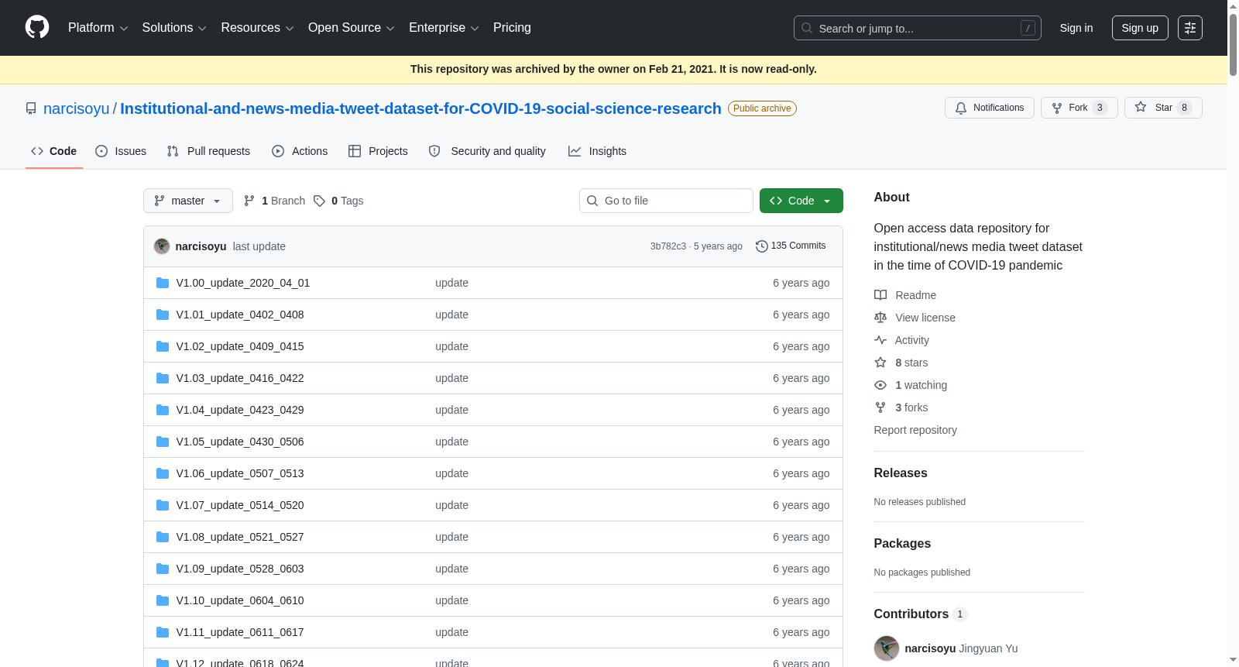
Task: Click the folder icon for V1.05_update_0430_0506
Action: click(x=163, y=442)
